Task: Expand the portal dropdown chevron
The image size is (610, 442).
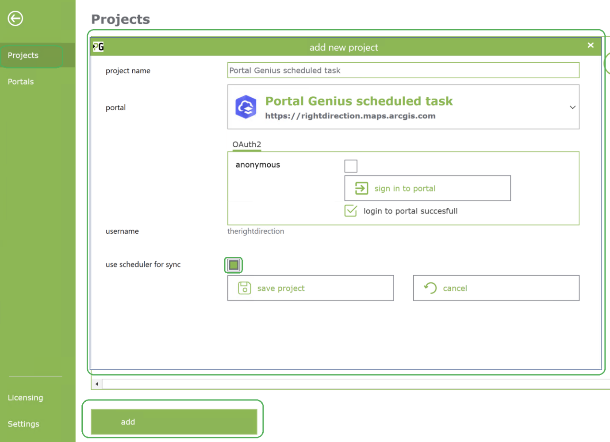Action: click(572, 107)
